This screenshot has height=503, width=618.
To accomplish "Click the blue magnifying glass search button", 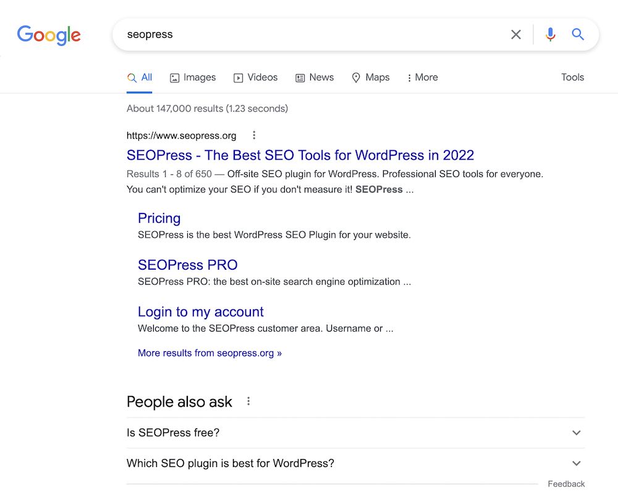I will click(578, 34).
